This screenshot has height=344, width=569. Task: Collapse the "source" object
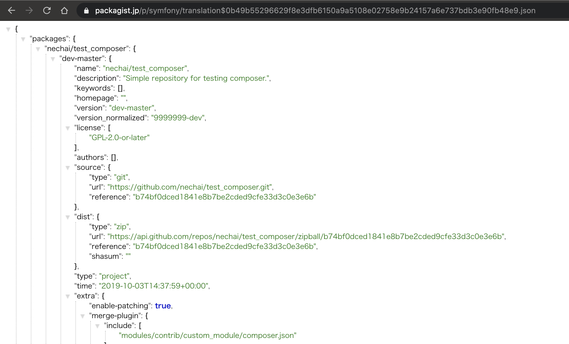tap(68, 168)
